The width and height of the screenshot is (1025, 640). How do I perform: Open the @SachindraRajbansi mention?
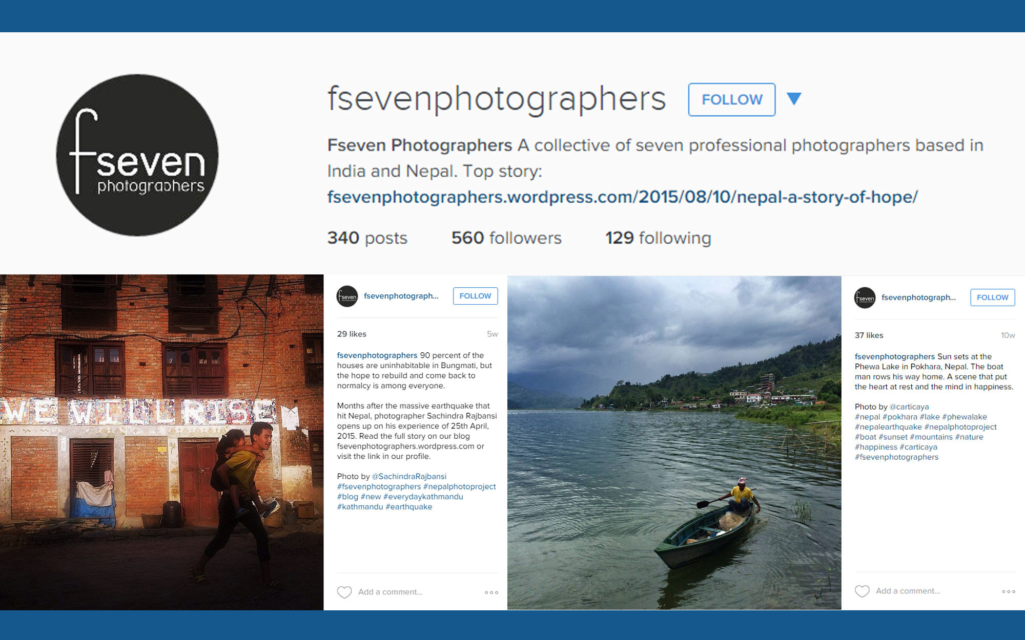[409, 476]
